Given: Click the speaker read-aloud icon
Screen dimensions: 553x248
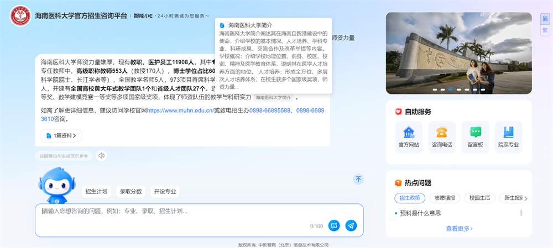Looking at the screenshot, I should 101,156.
